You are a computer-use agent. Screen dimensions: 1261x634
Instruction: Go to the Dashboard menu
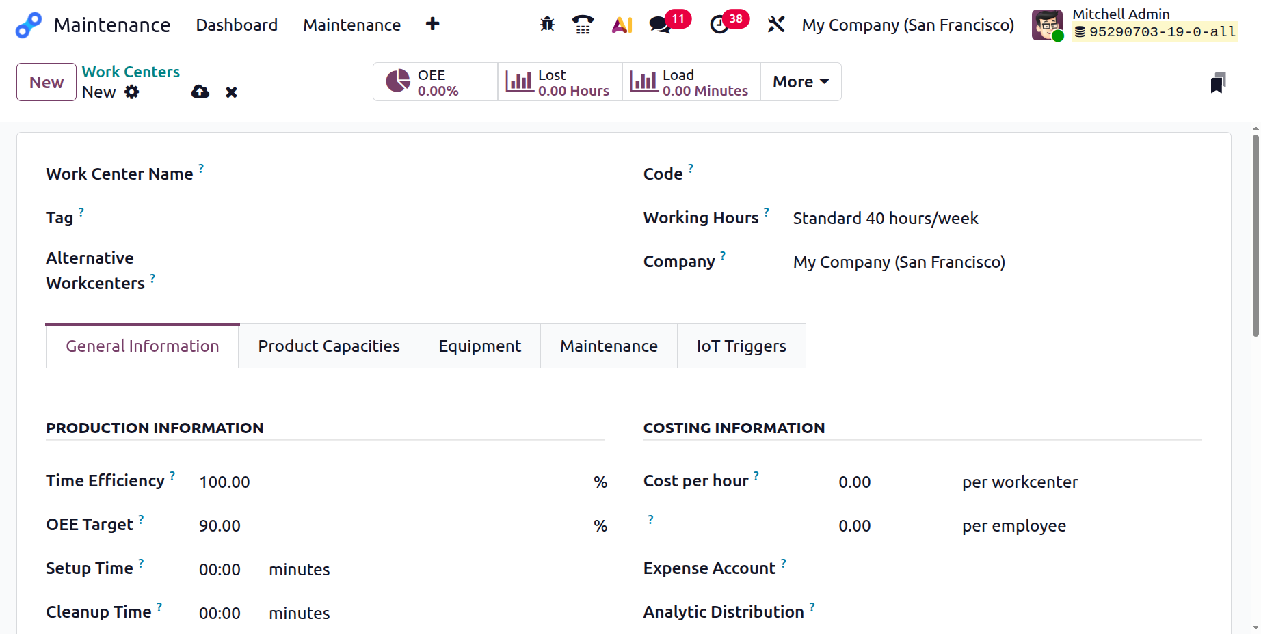pyautogui.click(x=237, y=25)
